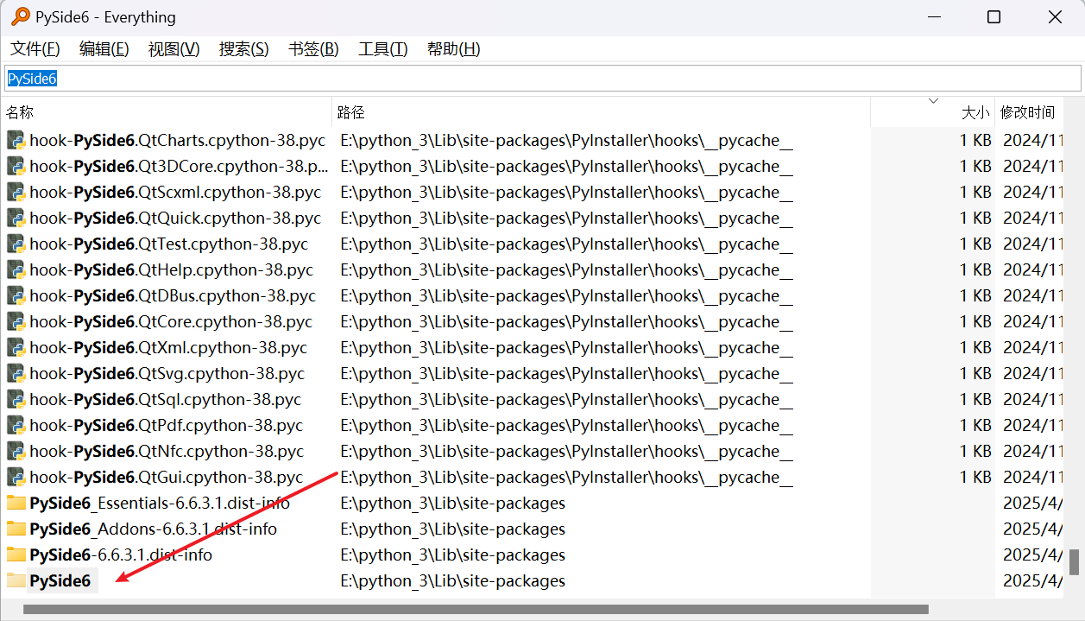Select the PySide6_Addons-6.6.3.1.dist-info folder name
This screenshot has width=1085, height=621.
coord(153,529)
